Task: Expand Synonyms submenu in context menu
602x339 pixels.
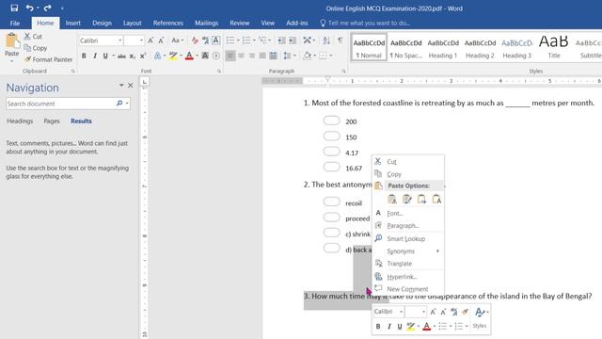Action: pyautogui.click(x=408, y=251)
